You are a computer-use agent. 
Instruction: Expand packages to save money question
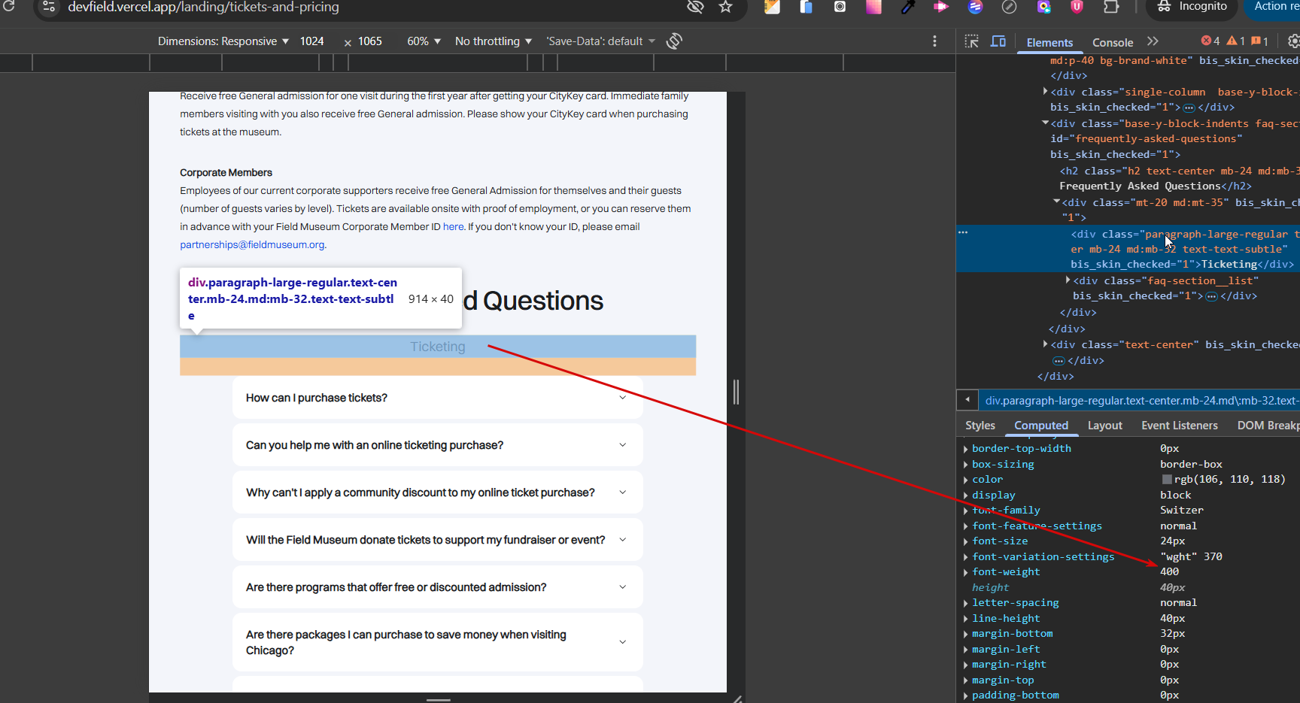(x=437, y=642)
